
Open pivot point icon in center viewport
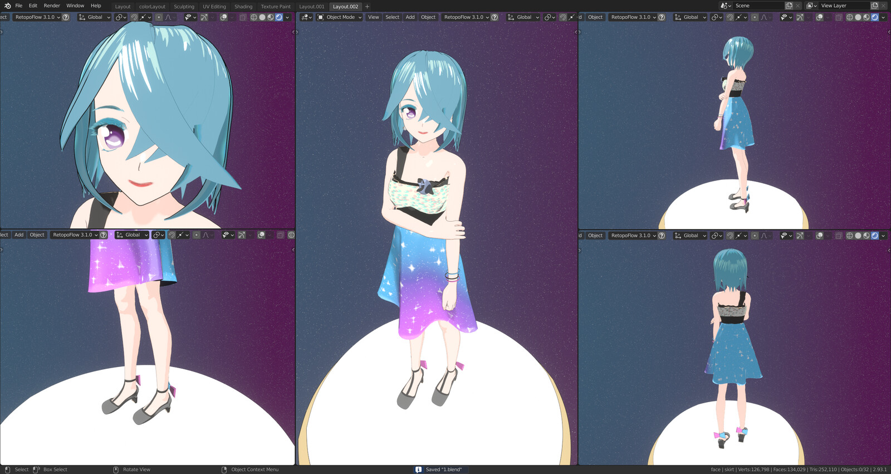tap(549, 17)
